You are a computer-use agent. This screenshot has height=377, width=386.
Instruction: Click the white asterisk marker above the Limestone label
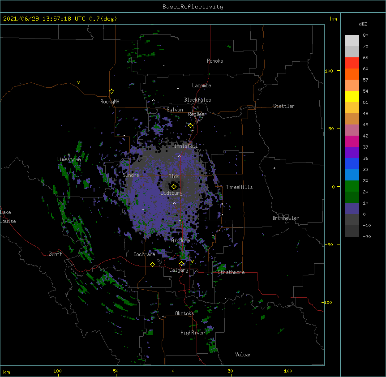click(69, 155)
